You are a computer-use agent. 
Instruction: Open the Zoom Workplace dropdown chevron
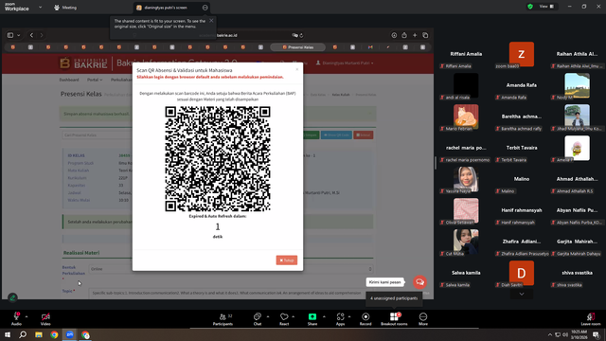coord(40,7)
